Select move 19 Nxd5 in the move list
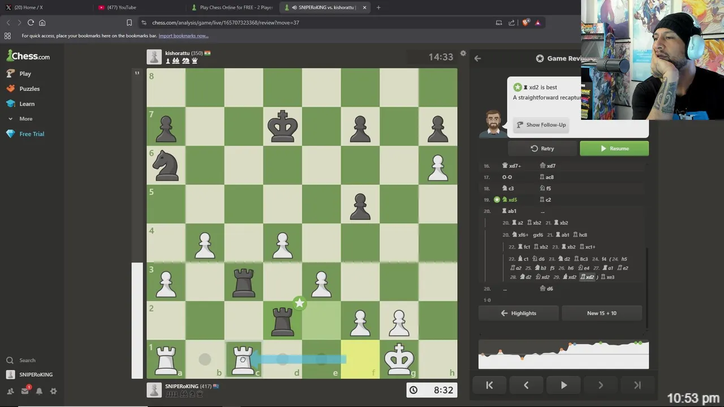Viewport: 724px width, 407px height. 509,200
